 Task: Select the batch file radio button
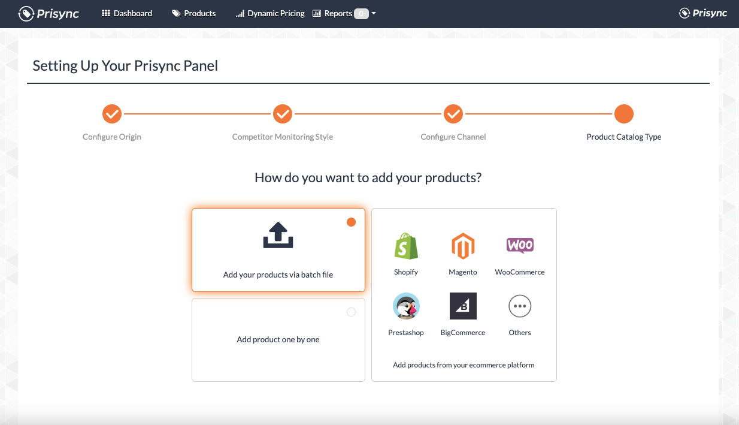click(351, 222)
